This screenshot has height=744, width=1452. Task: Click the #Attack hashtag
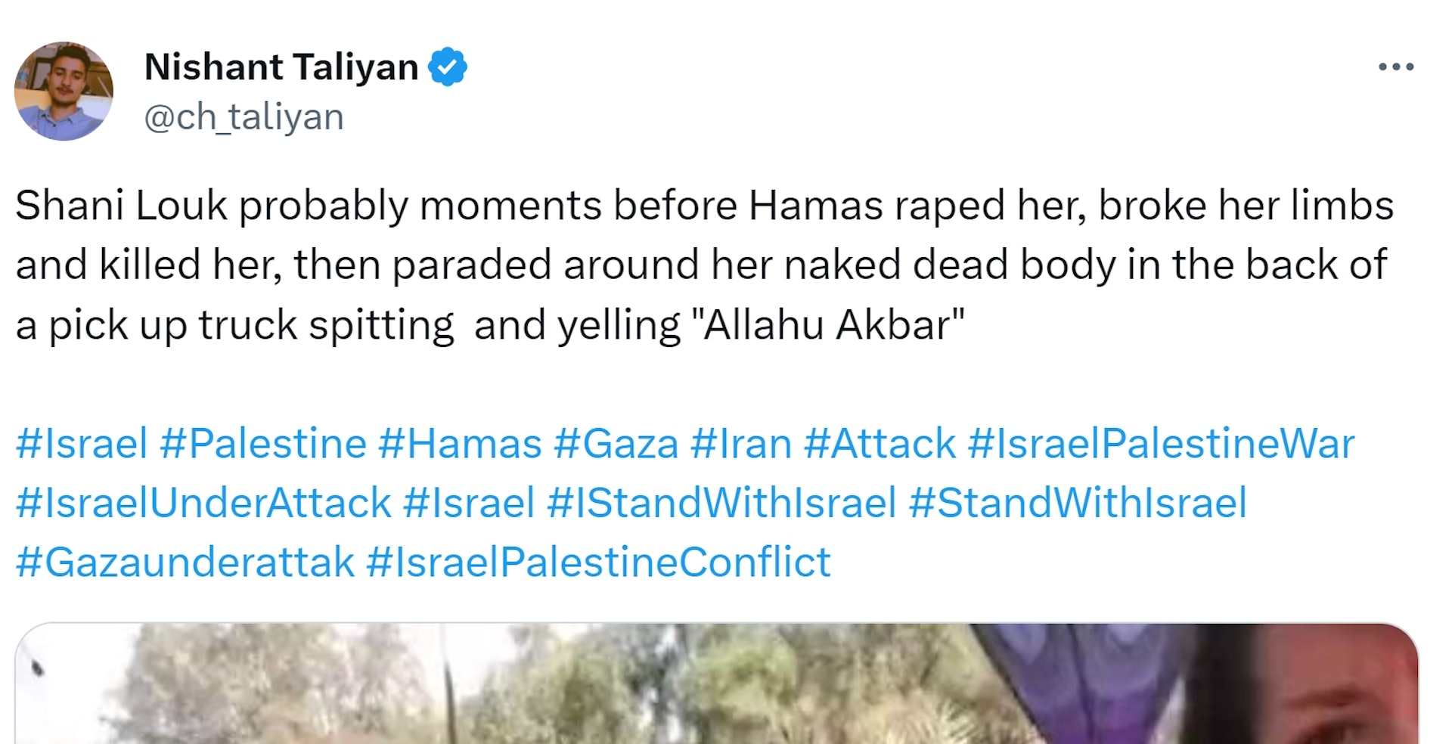click(x=880, y=444)
